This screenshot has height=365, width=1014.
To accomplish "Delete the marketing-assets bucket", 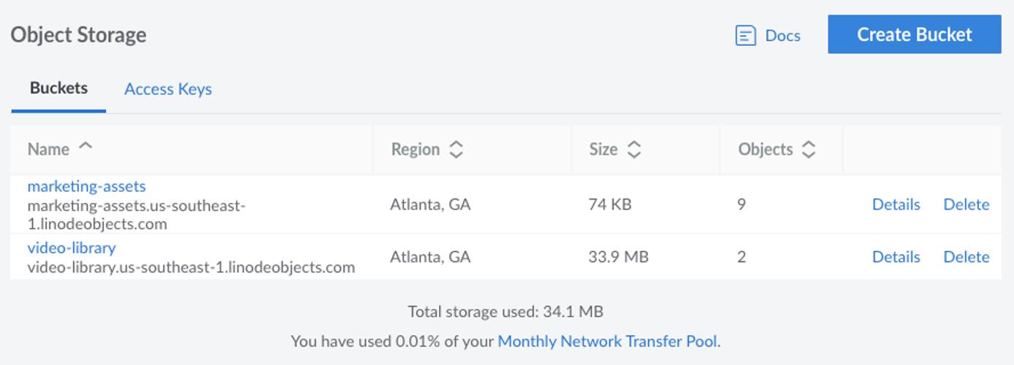I will (x=966, y=204).
